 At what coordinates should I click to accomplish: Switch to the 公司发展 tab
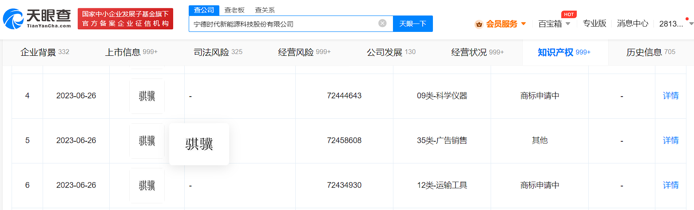point(391,52)
